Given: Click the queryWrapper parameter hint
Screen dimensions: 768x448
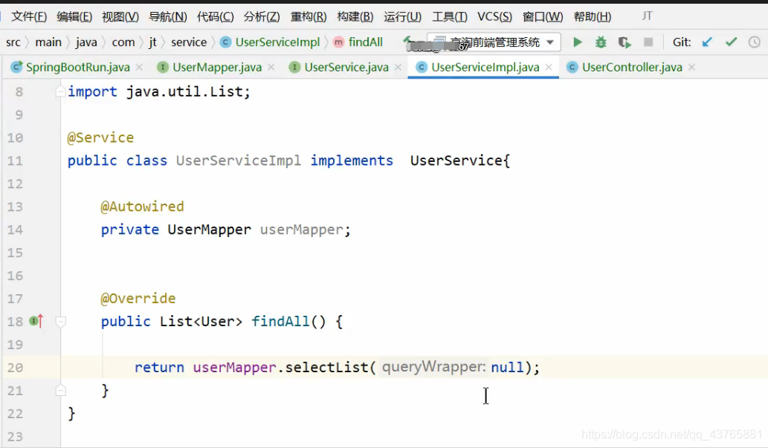Looking at the screenshot, I should pos(434,367).
